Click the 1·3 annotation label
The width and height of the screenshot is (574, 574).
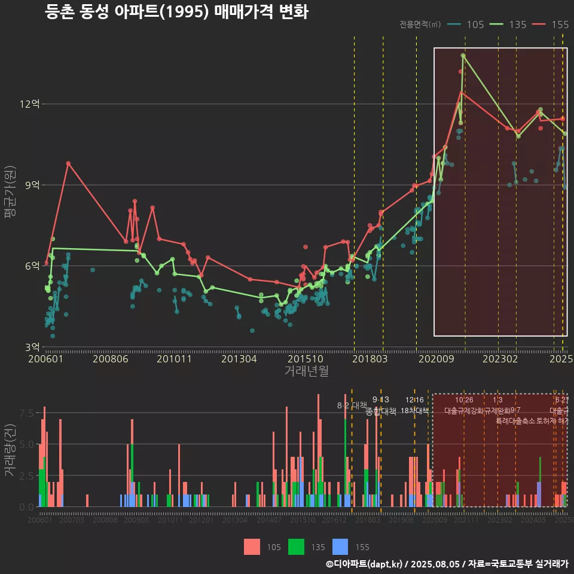(x=497, y=400)
